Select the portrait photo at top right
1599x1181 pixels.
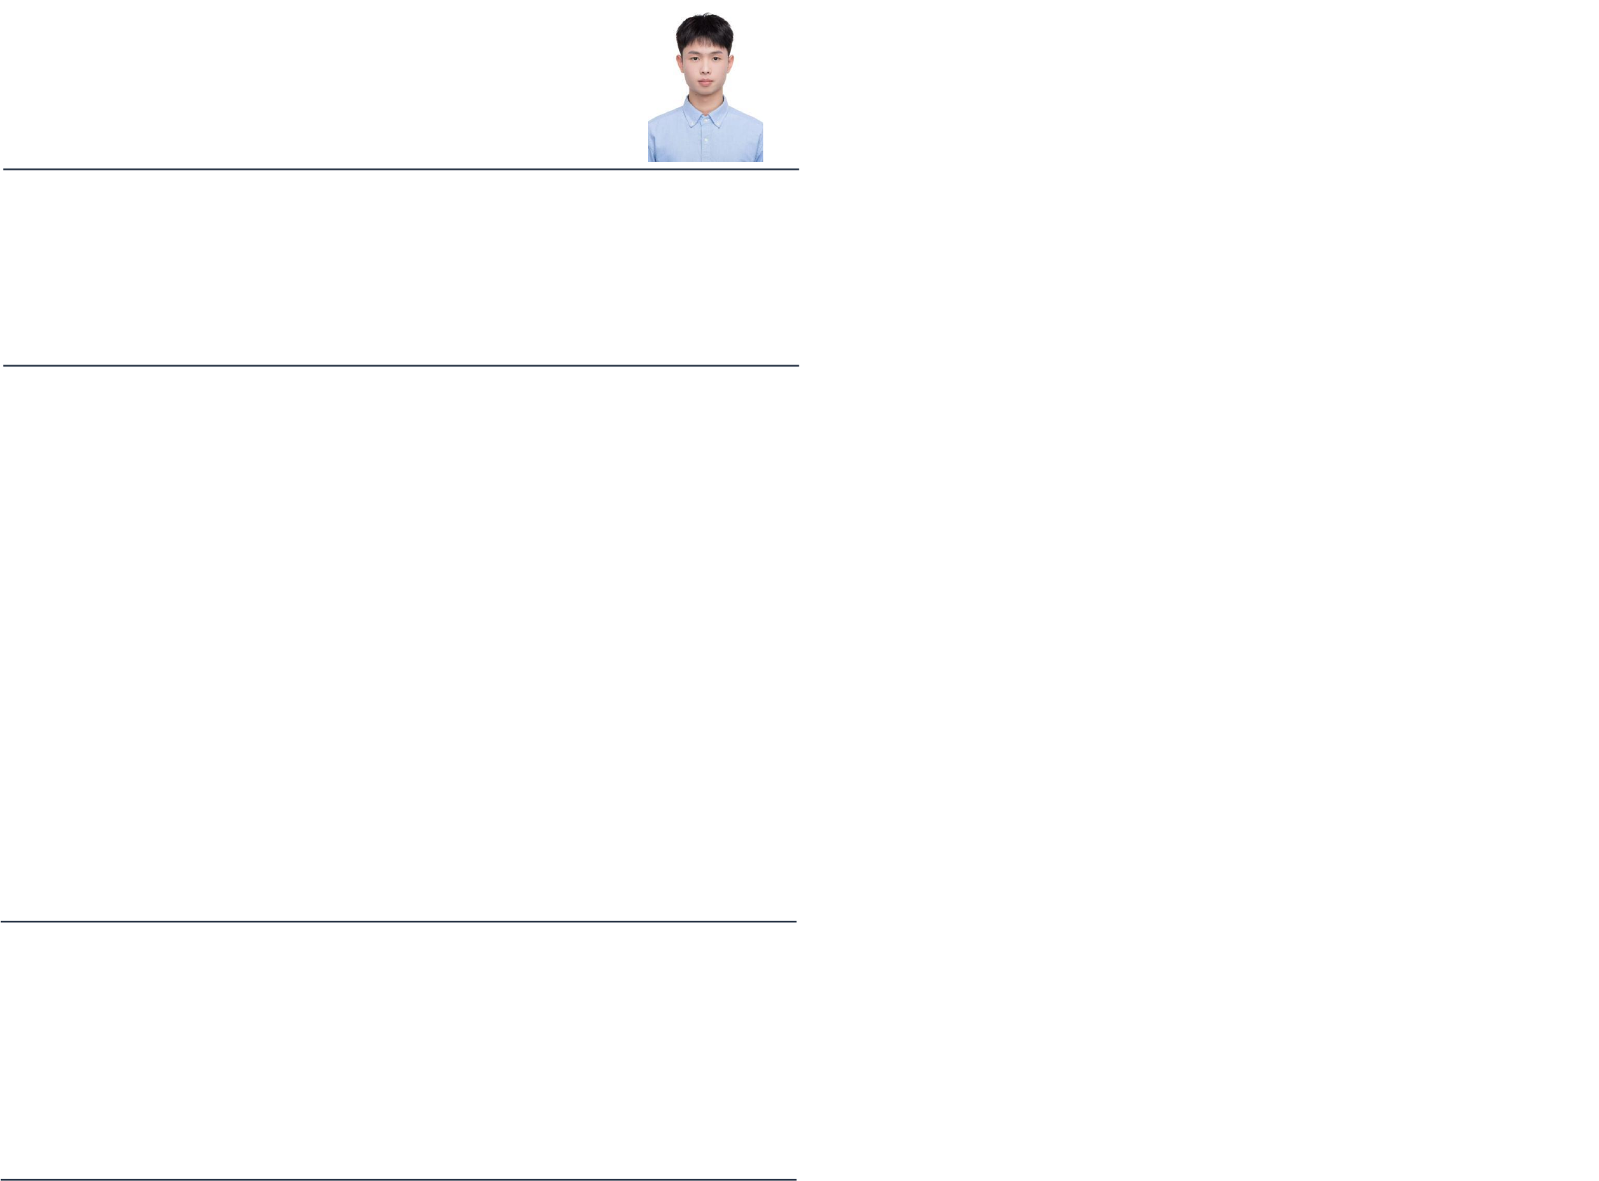(705, 87)
